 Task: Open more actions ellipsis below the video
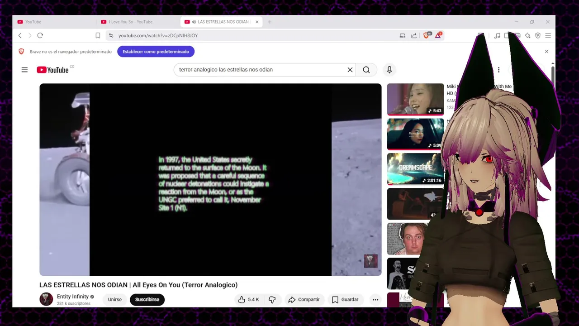click(375, 300)
